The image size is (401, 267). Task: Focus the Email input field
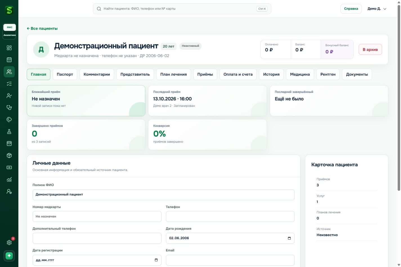(230, 260)
